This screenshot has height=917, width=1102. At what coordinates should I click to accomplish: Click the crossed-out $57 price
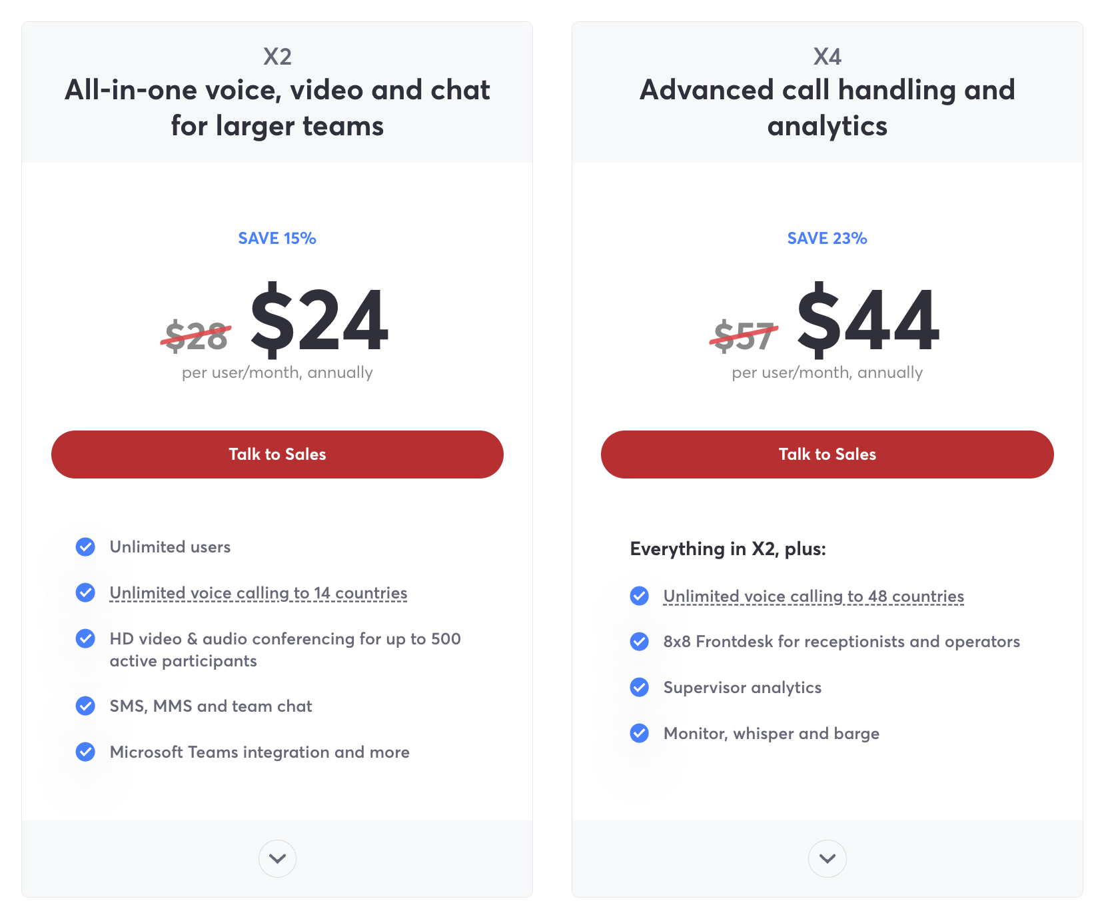coord(744,336)
